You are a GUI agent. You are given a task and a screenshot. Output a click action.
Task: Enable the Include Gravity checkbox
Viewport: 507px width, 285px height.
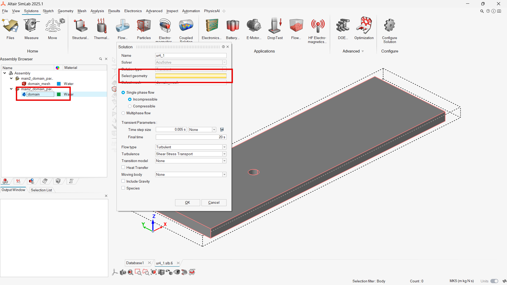click(x=123, y=181)
